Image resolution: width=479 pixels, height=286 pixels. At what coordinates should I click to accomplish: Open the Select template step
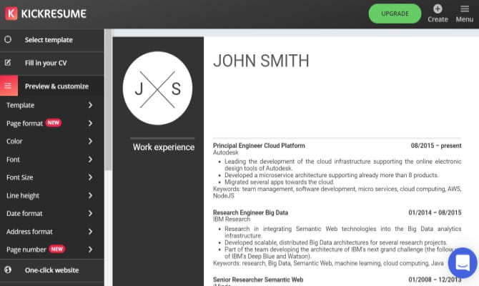(52, 40)
